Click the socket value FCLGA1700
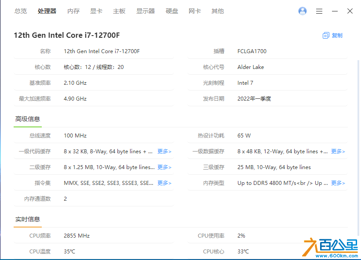The width and height of the screenshot is (361, 260). (252, 51)
